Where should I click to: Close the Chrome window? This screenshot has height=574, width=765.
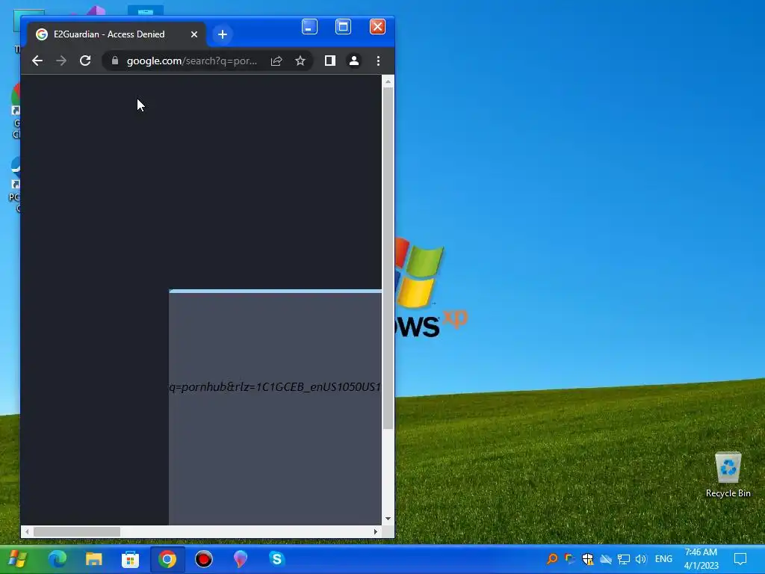tap(377, 26)
